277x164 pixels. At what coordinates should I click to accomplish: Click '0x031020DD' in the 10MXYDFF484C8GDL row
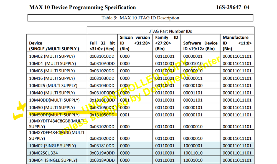tap(102, 139)
